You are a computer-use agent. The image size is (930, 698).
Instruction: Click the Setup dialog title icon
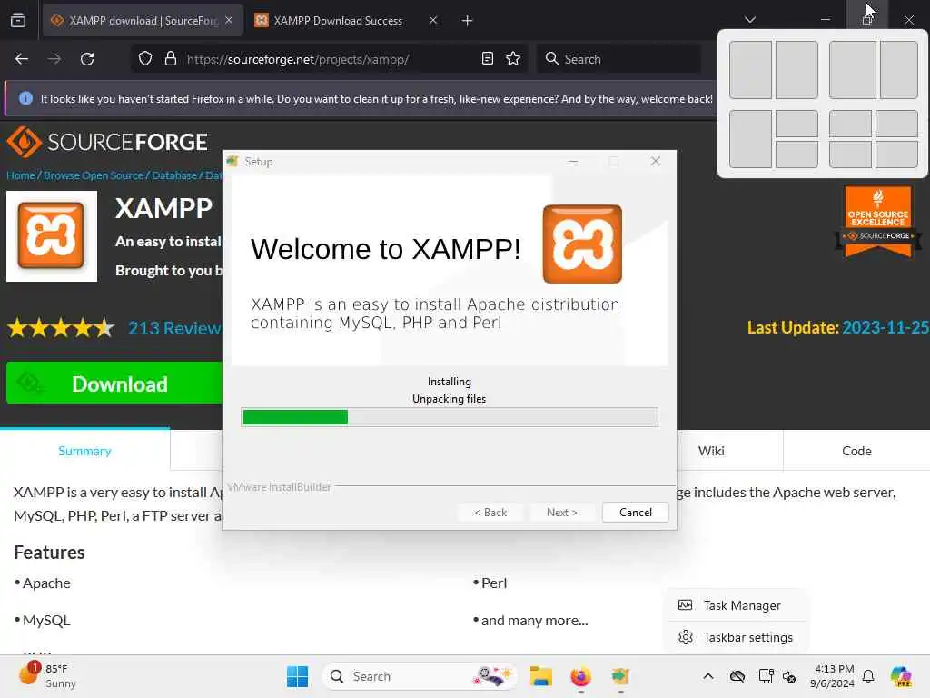[232, 162]
